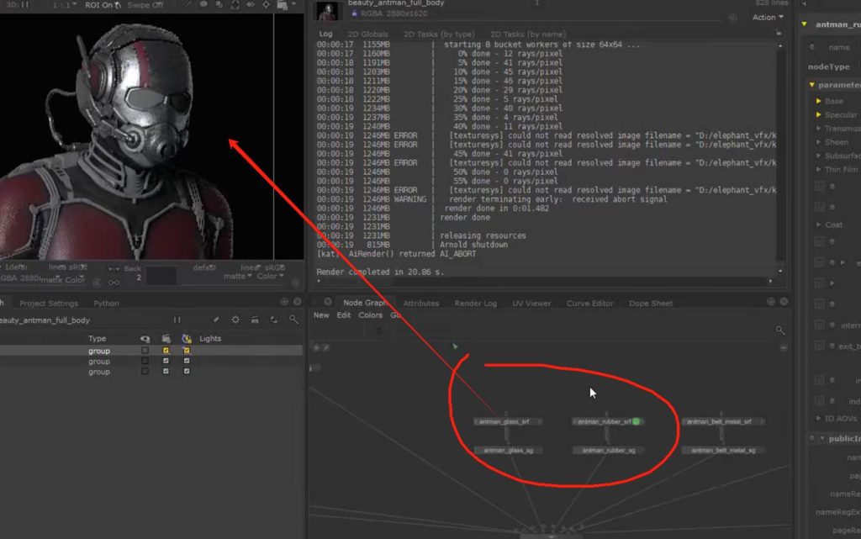Click the pause icon in Scene Graph toolbar
The width and height of the screenshot is (861, 539).
click(177, 320)
